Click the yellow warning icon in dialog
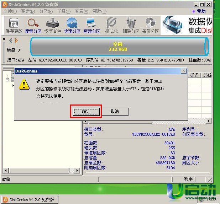The width and height of the screenshot is (220, 204). [x=24, y=84]
